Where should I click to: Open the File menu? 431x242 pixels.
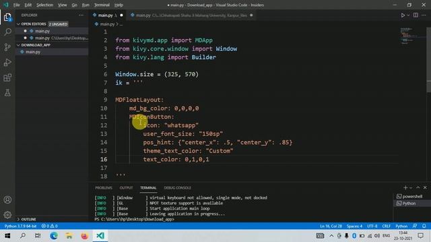pos(16,5)
